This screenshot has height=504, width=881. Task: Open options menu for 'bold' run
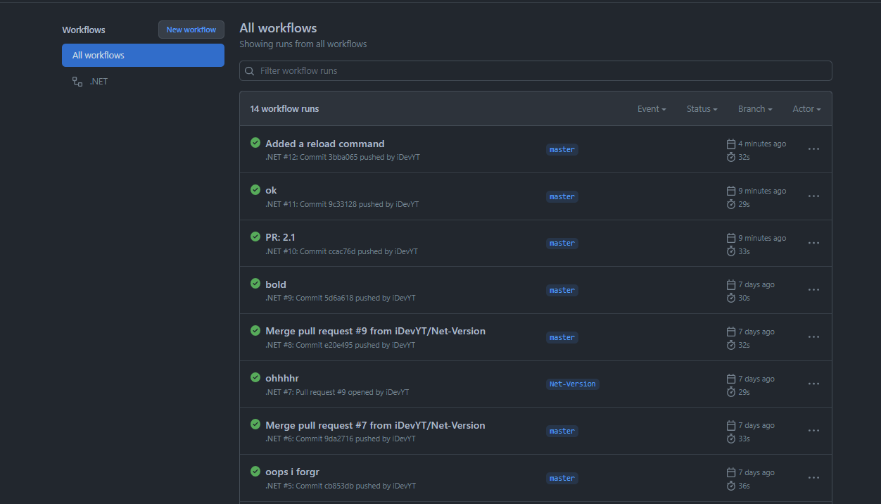[x=813, y=290]
